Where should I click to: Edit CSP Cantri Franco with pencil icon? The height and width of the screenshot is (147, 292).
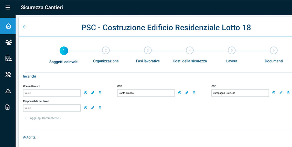[187, 93]
